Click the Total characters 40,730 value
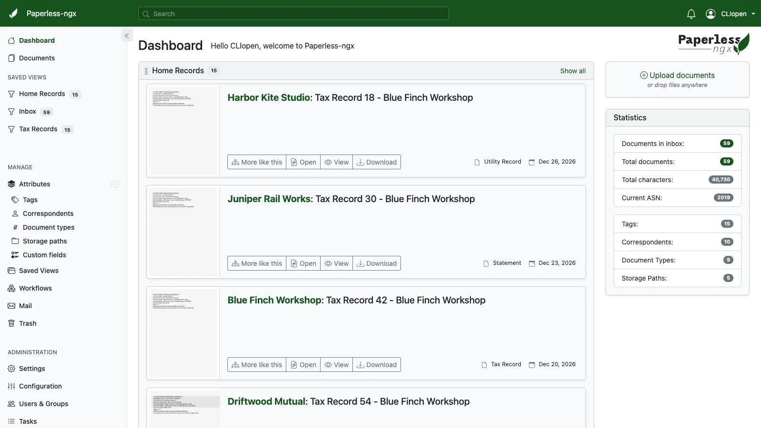The width and height of the screenshot is (761, 428). tap(721, 180)
